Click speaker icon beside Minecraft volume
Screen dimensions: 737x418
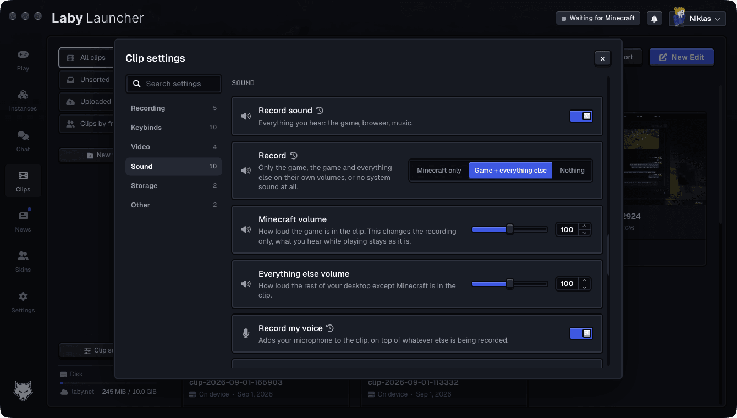pyautogui.click(x=246, y=229)
